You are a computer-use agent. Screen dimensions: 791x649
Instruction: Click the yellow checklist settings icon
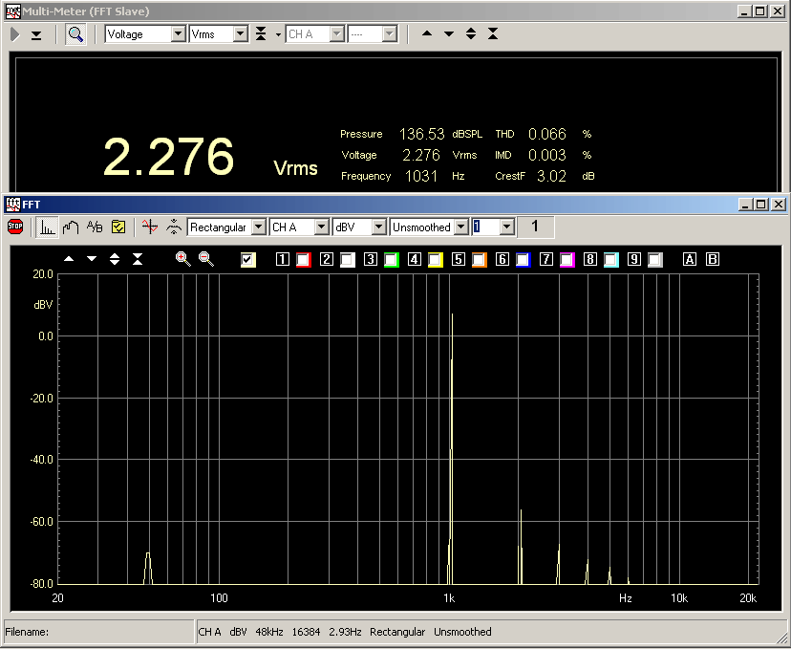click(x=118, y=227)
